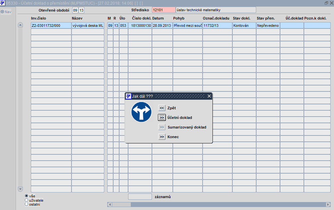The height and width of the screenshot is (210, 334).
Task: Toggle the Nav radio indicator
Action: (2, 12)
